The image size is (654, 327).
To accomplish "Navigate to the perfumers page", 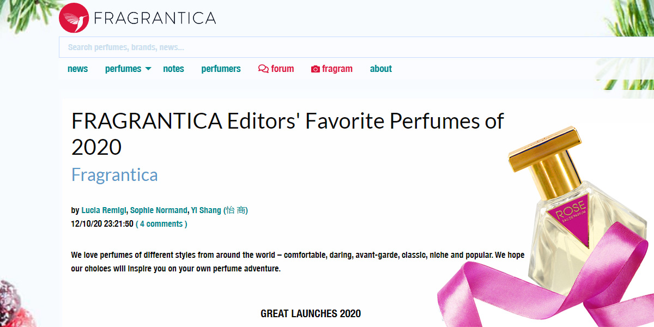I will 221,69.
